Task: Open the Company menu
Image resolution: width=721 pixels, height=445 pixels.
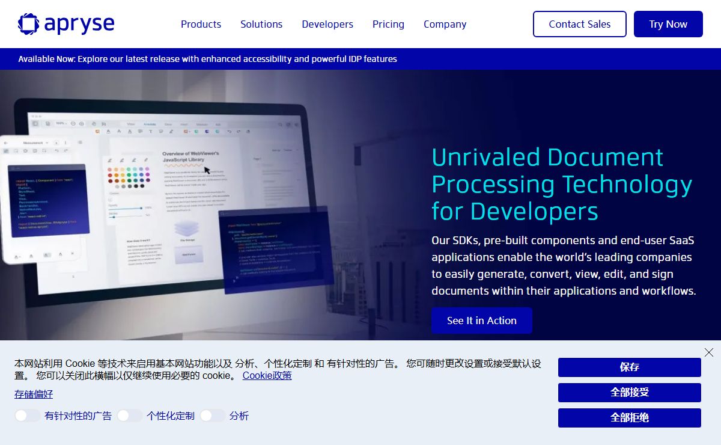Action: (x=445, y=24)
